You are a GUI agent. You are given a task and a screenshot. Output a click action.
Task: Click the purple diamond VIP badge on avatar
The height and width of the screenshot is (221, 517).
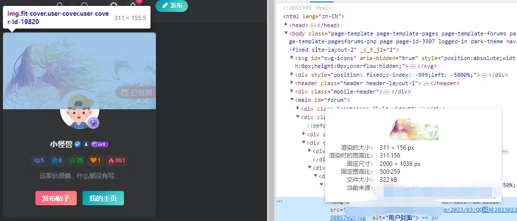(93, 123)
